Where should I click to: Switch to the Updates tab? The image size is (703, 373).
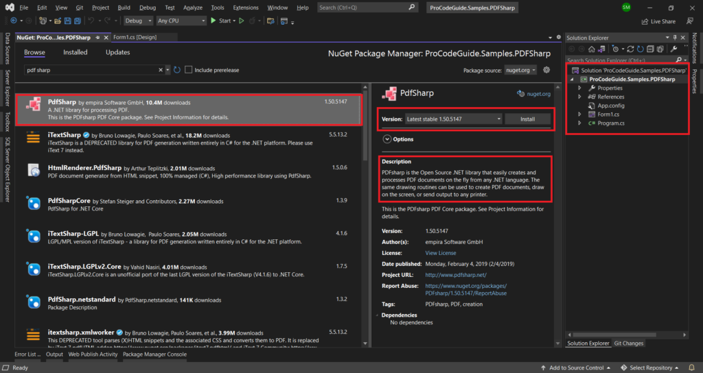pyautogui.click(x=117, y=52)
